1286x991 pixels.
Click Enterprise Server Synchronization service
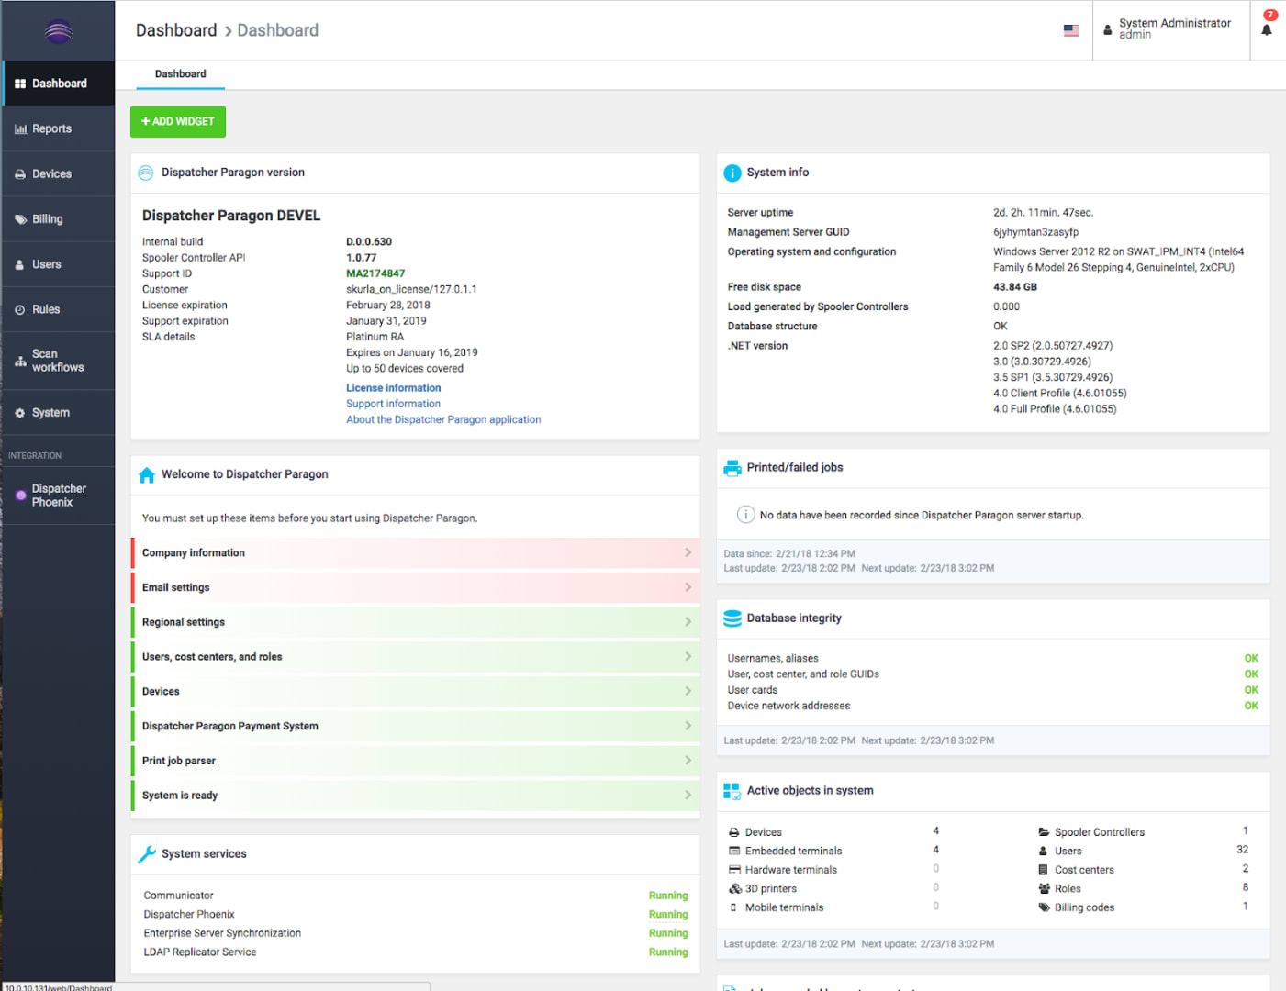[x=222, y=933]
